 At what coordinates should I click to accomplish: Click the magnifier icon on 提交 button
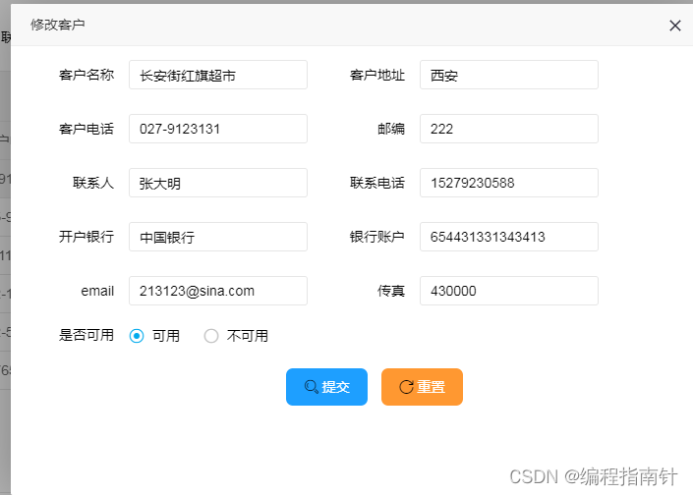[x=311, y=387]
